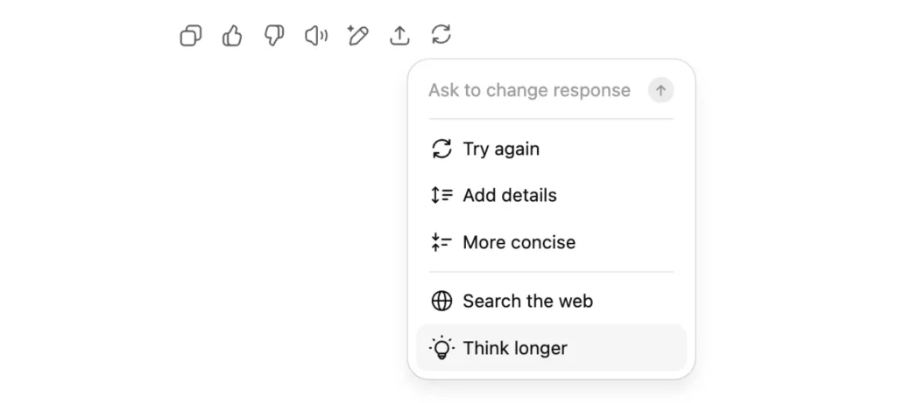
Task: Collapse the regenerate menu via circular arrows icon
Action: click(441, 35)
